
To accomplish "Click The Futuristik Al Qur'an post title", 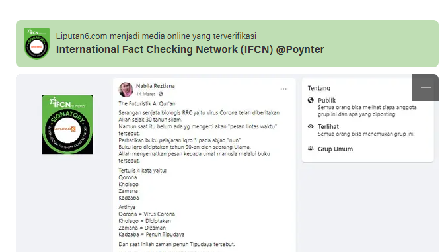I will (147, 104).
